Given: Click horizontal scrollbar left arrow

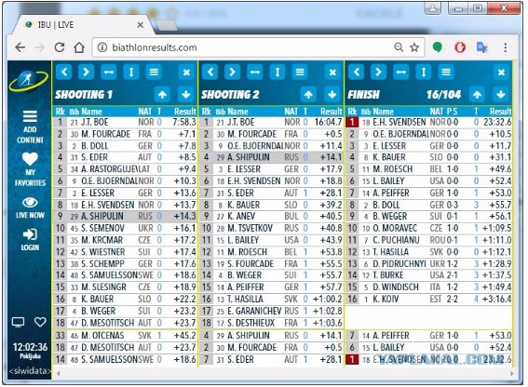Looking at the screenshot, I should [59, 374].
